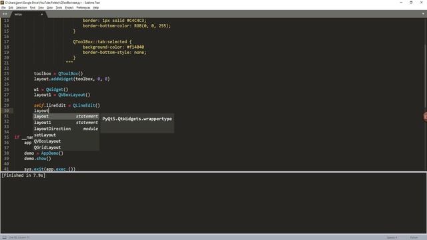Minimize the Sublime Text window
The width and height of the screenshot is (427, 240).
click(401, 3)
